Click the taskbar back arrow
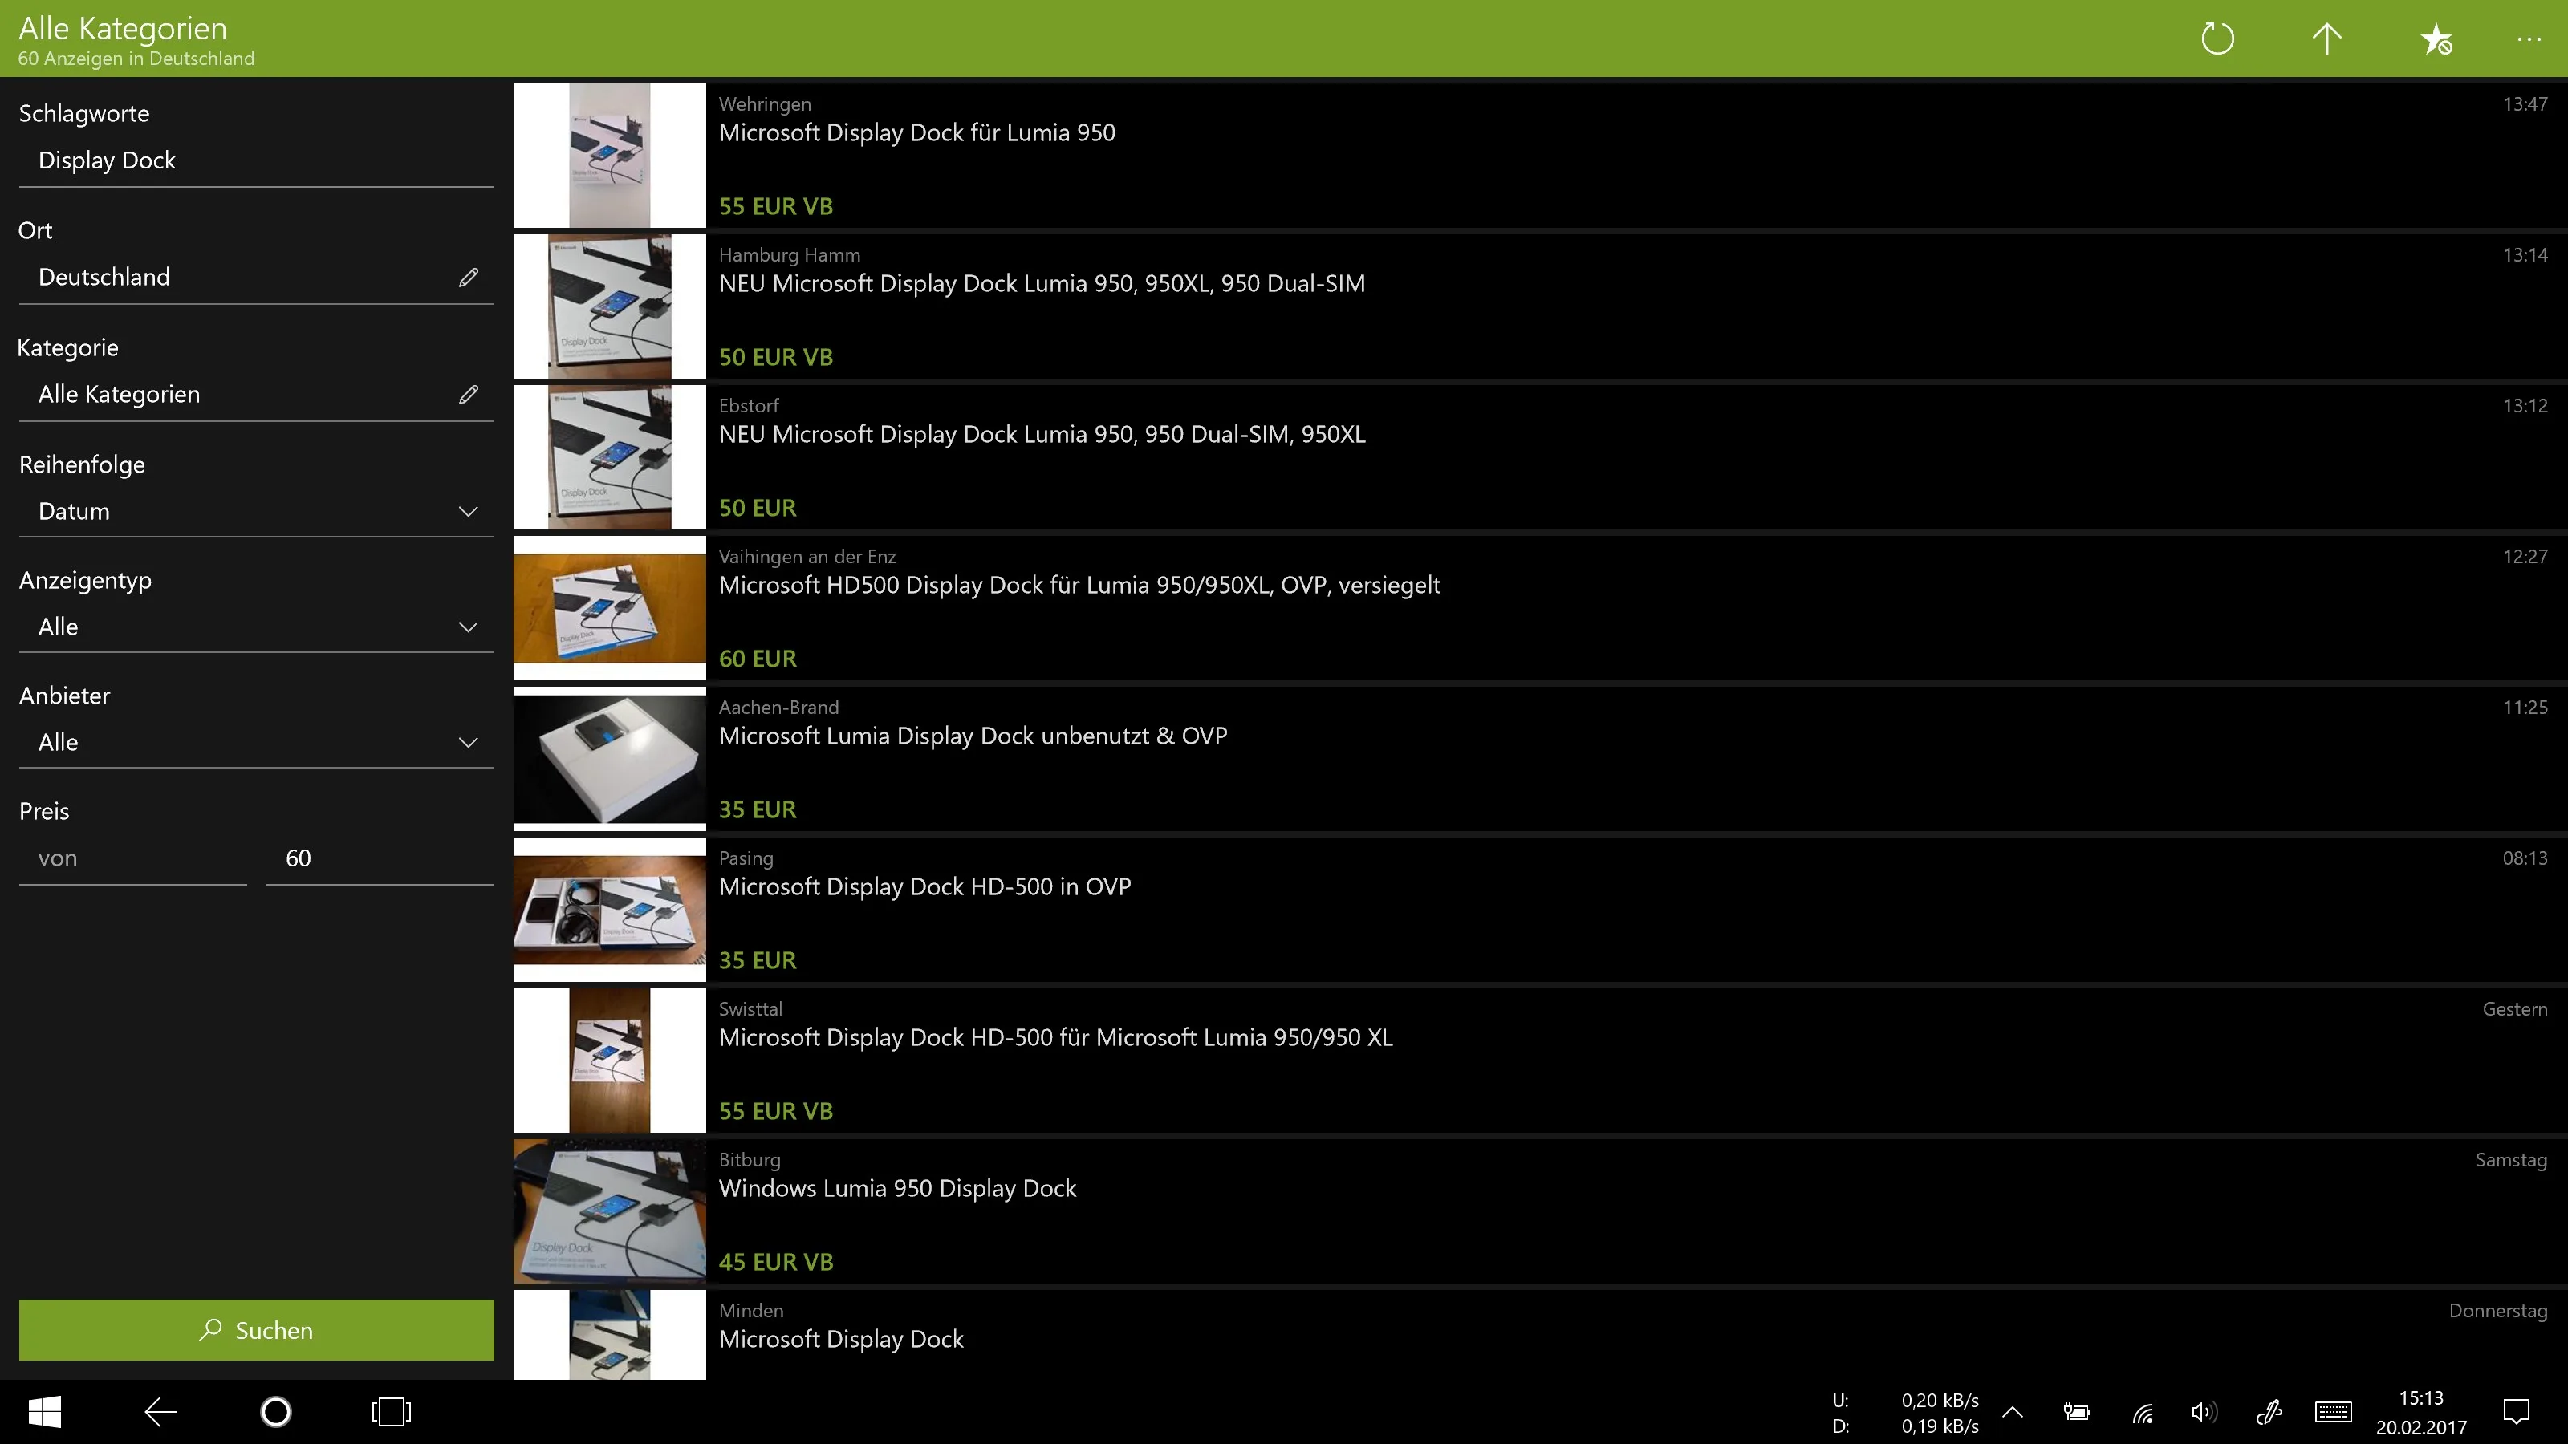 pyautogui.click(x=160, y=1412)
